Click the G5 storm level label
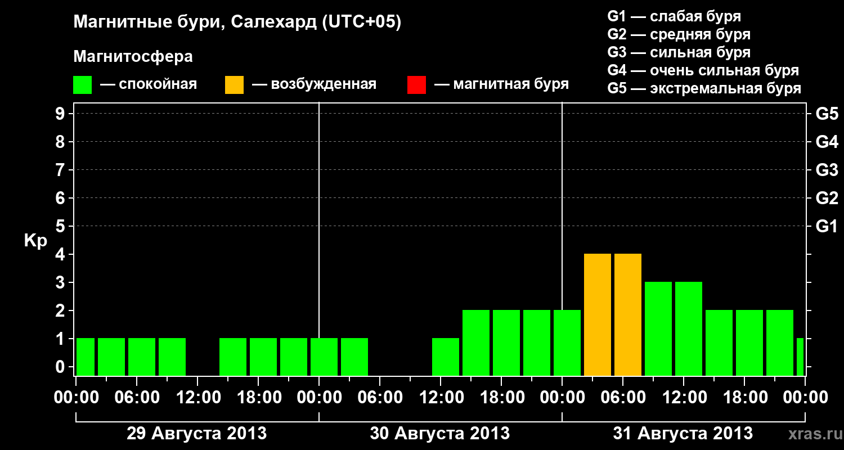This screenshot has width=844, height=450. pyautogui.click(x=827, y=114)
